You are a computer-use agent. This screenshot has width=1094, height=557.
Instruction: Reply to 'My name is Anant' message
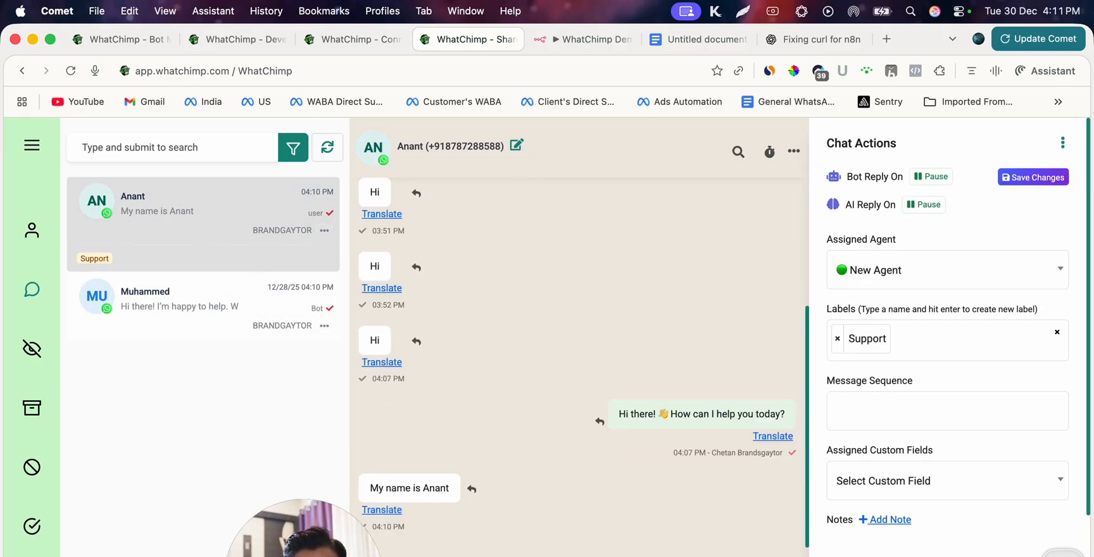472,489
